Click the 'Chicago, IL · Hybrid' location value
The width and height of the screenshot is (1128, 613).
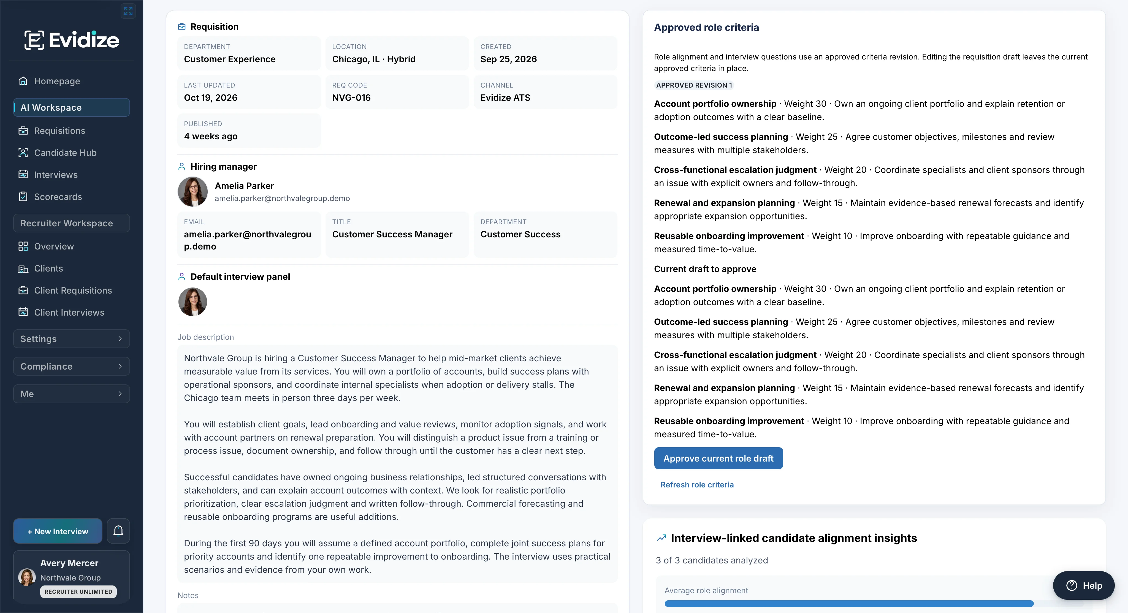point(373,59)
